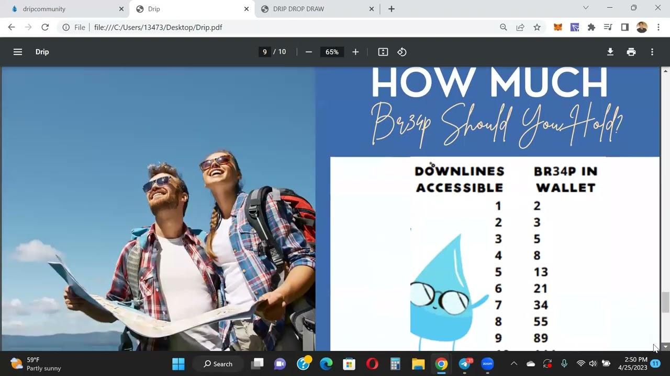Open the Teams chat taskbar icon
Viewport: 670px width, 376px height.
pyautogui.click(x=280, y=363)
